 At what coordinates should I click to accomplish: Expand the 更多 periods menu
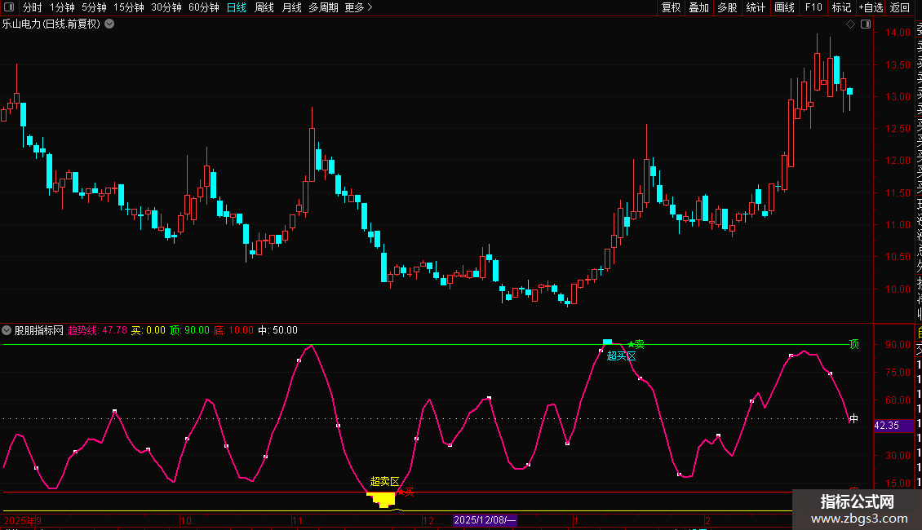coord(358,7)
